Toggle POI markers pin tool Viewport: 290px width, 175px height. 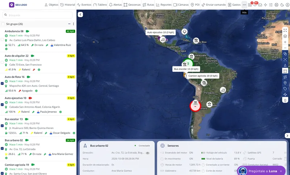click(x=285, y=83)
